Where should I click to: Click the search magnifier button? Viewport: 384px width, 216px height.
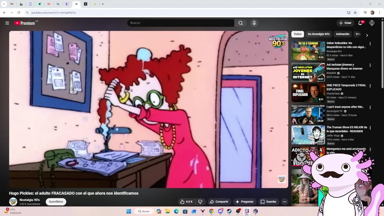240,23
